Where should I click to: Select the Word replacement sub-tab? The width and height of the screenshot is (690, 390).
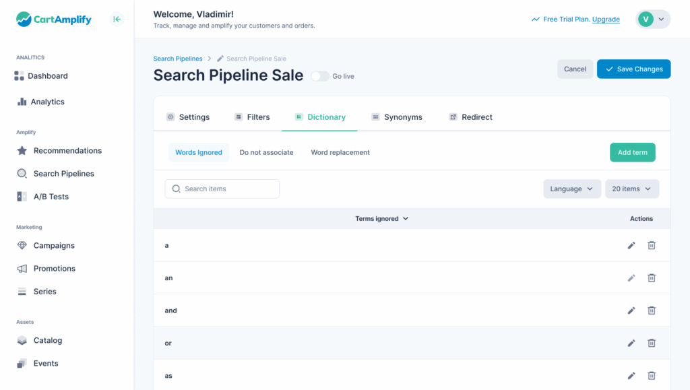coord(340,153)
